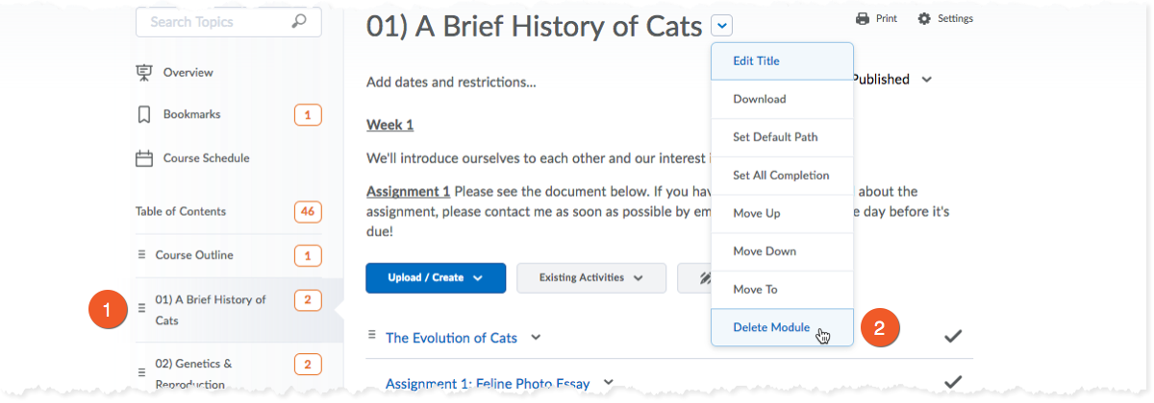Expand the Existing Activities dropdown
The height and width of the screenshot is (403, 1154).
pos(591,278)
